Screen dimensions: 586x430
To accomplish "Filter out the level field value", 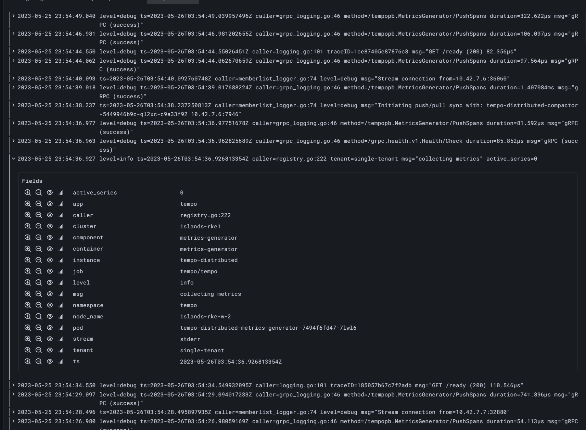I will (x=39, y=282).
